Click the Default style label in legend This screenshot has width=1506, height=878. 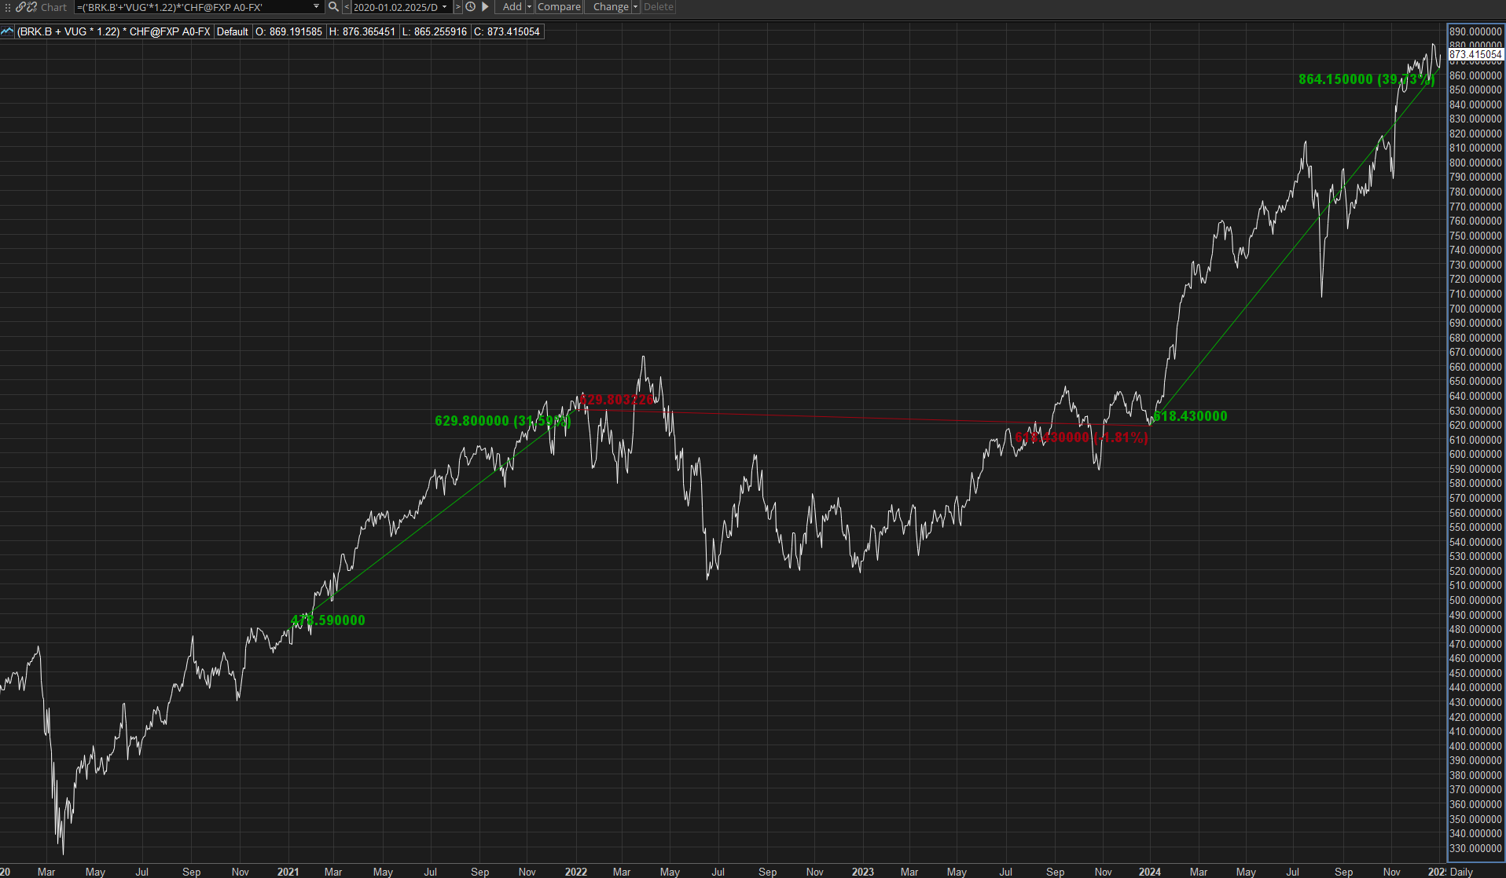point(233,31)
